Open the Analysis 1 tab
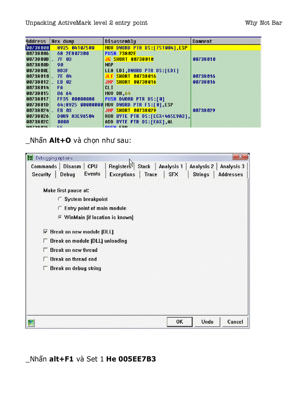Viewport: 290px width, 400px height. coord(171,166)
